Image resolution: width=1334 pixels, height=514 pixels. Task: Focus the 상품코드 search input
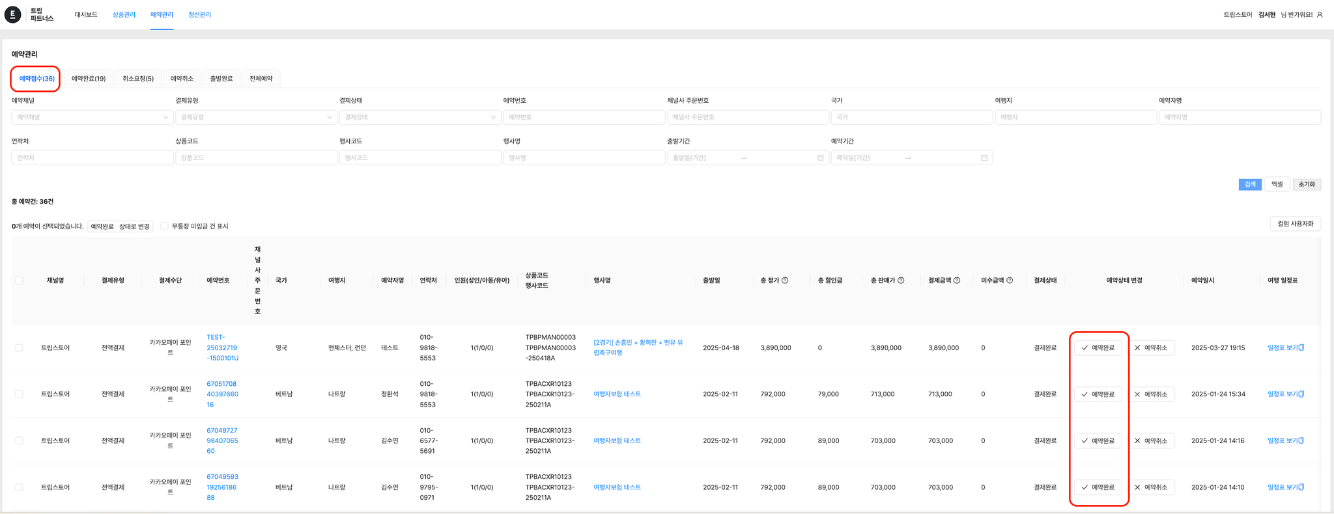tap(257, 157)
